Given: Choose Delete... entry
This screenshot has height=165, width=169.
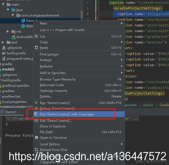Looking at the screenshot, I should tap(79, 96).
